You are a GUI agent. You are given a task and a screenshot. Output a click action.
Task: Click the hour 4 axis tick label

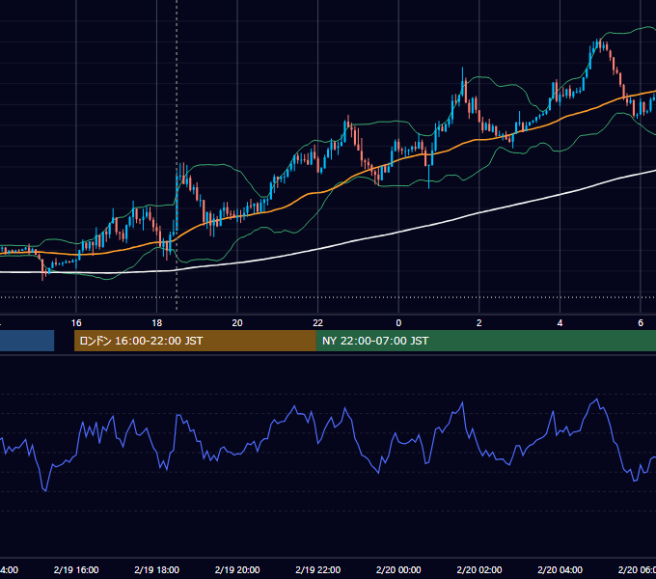pos(560,323)
